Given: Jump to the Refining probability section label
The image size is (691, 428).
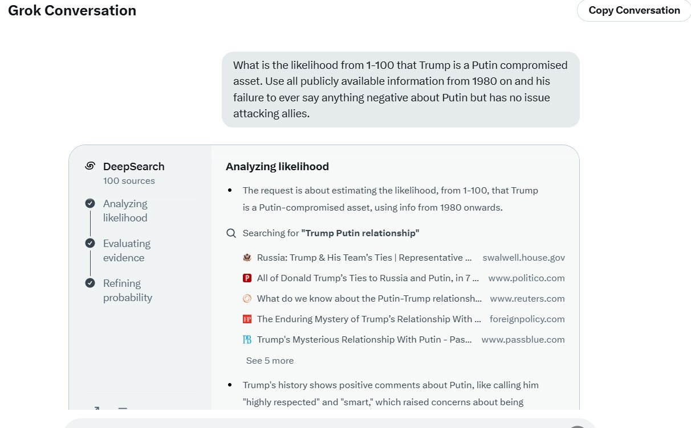Looking at the screenshot, I should pos(128,290).
